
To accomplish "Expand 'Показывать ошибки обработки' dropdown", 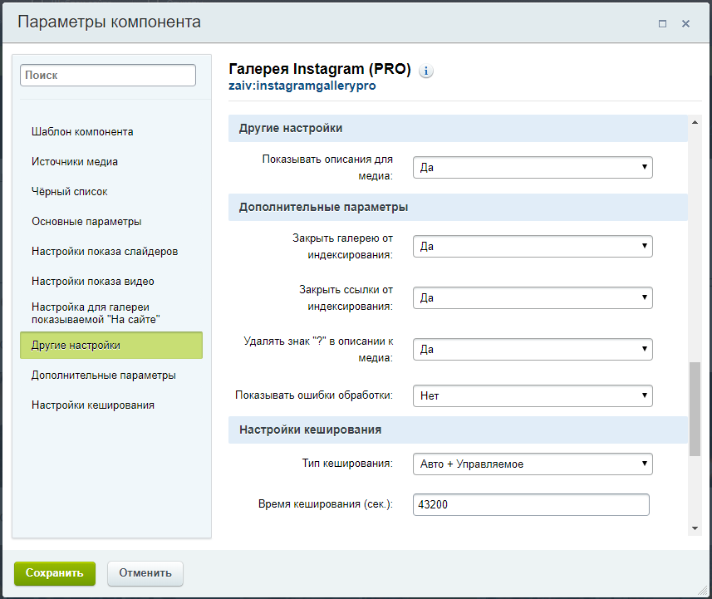I will [x=532, y=396].
